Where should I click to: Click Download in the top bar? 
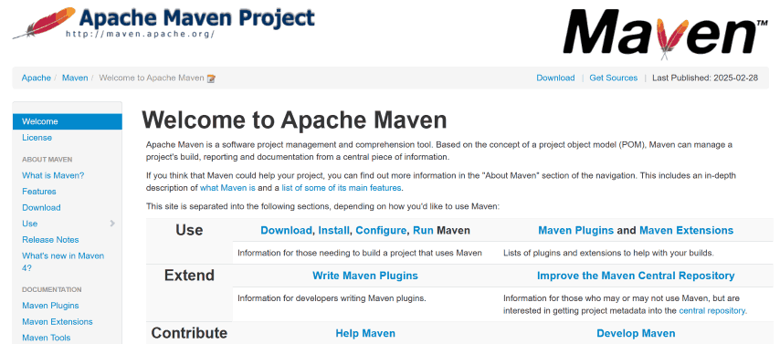click(555, 78)
